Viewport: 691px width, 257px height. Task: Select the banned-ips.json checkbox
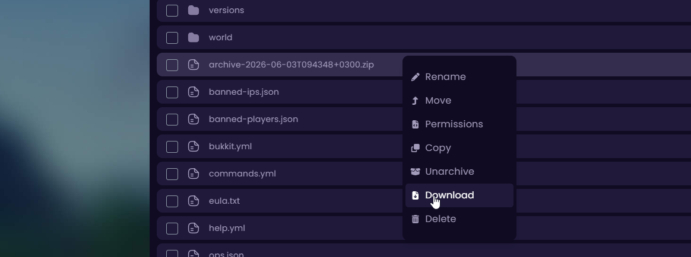tap(172, 92)
